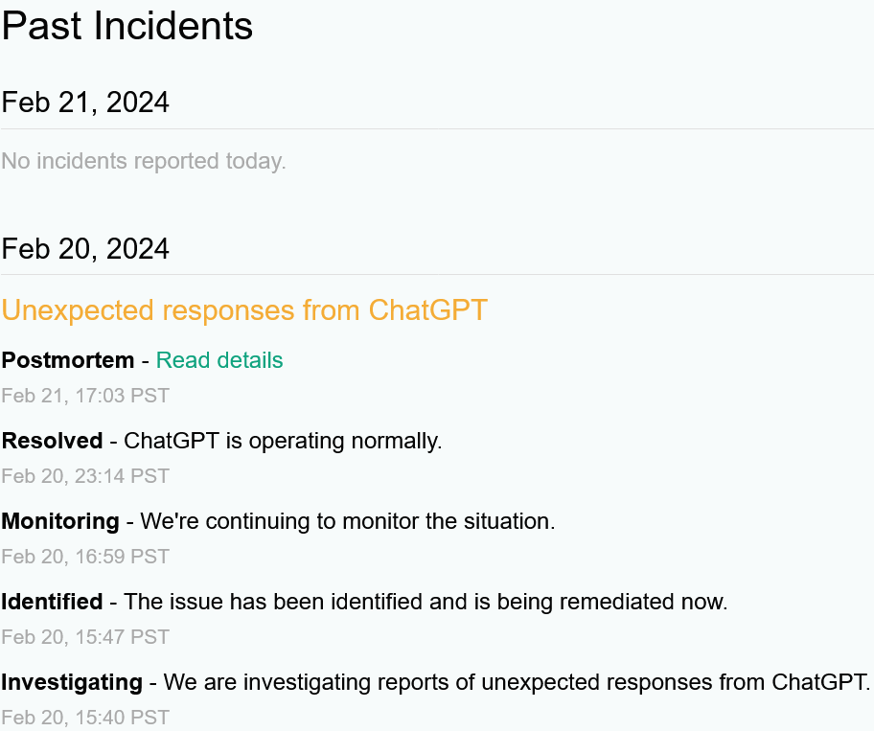Click the 'continuing to monitor the situation' update text

click(371, 521)
